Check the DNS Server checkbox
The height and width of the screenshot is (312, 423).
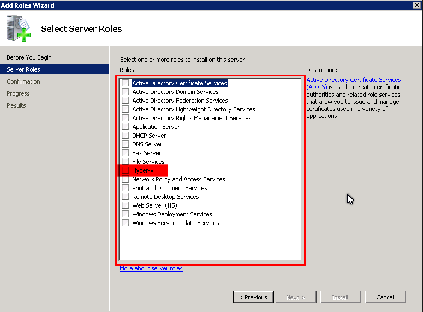pos(125,144)
